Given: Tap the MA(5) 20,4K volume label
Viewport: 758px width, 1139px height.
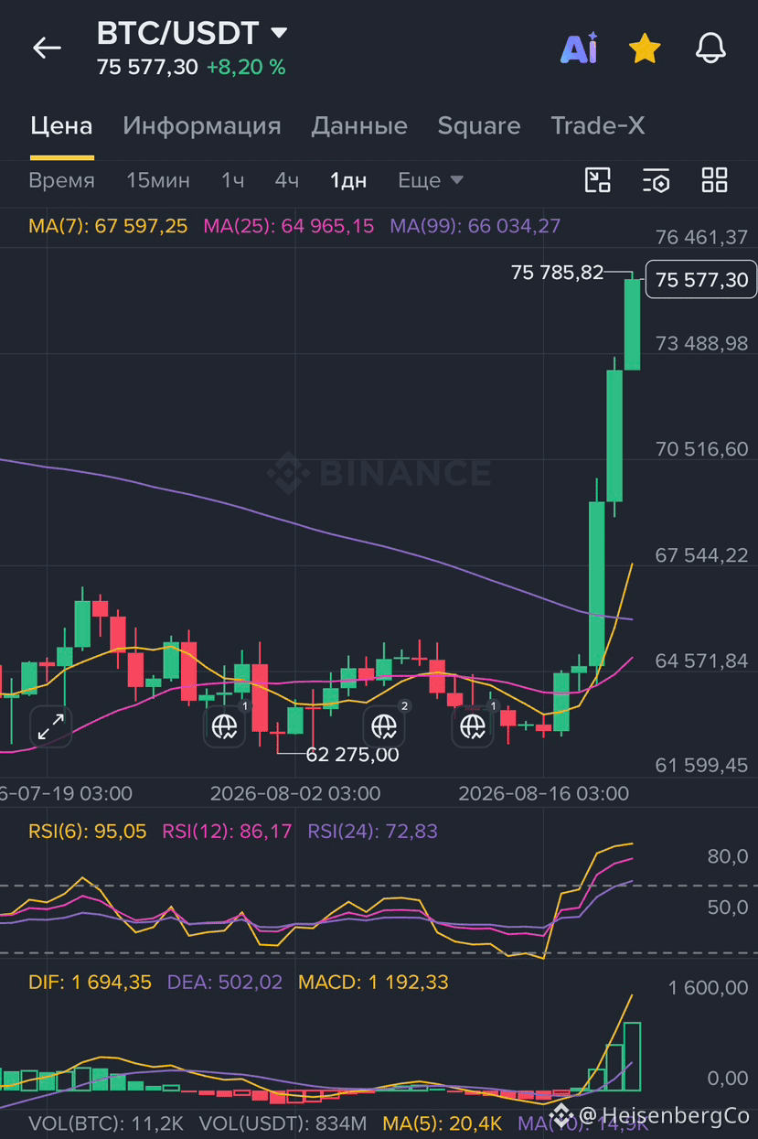Looking at the screenshot, I should [443, 1123].
